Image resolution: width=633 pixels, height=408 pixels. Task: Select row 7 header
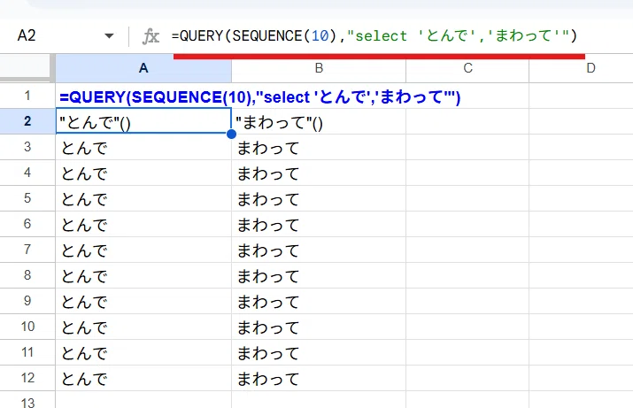[27, 250]
